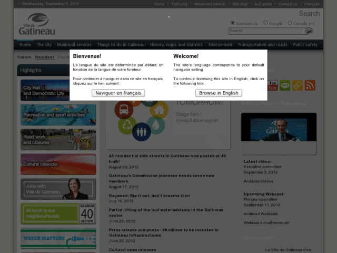Open the Archived Webcasts link
The width and height of the screenshot is (337, 253).
click(261, 214)
